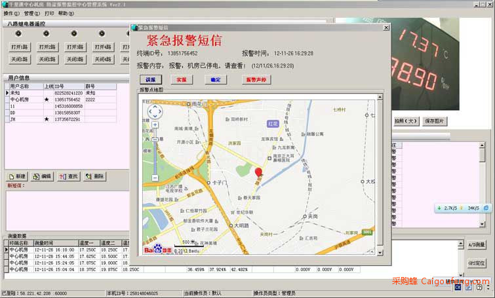Image resolution: width=495 pixels, height=298 pixels.
Task: Click 关闭3路 relay button
Action: point(75,60)
